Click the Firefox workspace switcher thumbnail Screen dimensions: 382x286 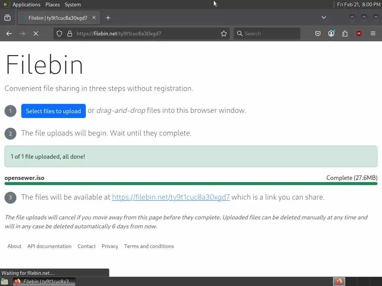tap(339, 282)
